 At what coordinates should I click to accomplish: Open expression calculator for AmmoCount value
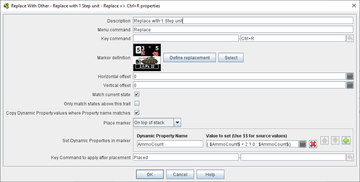click(303, 144)
